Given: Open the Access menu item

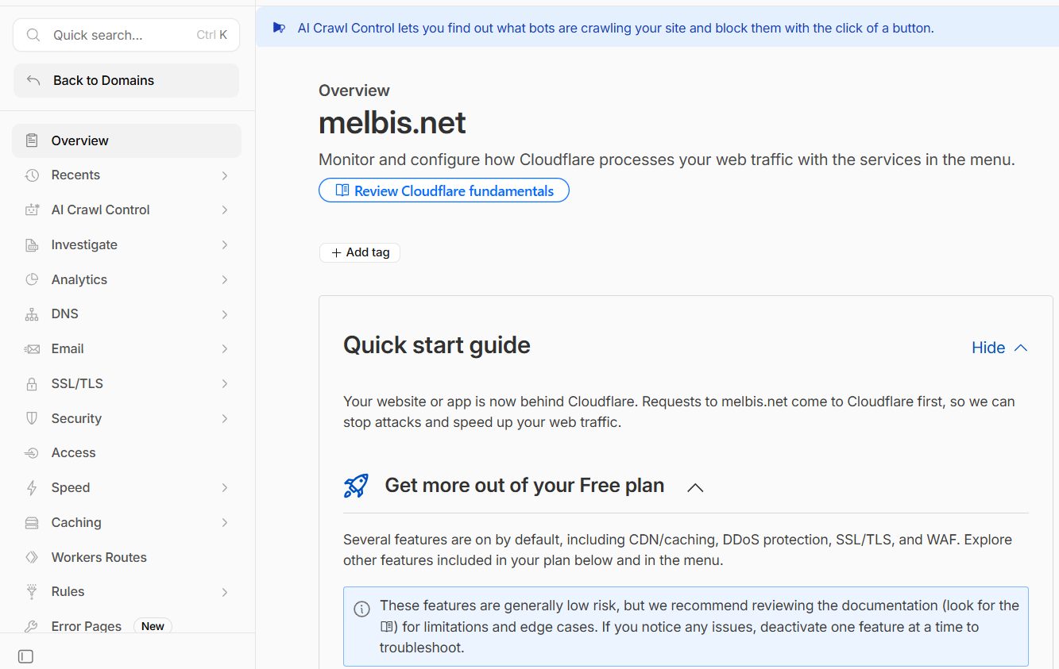Looking at the screenshot, I should [x=126, y=453].
